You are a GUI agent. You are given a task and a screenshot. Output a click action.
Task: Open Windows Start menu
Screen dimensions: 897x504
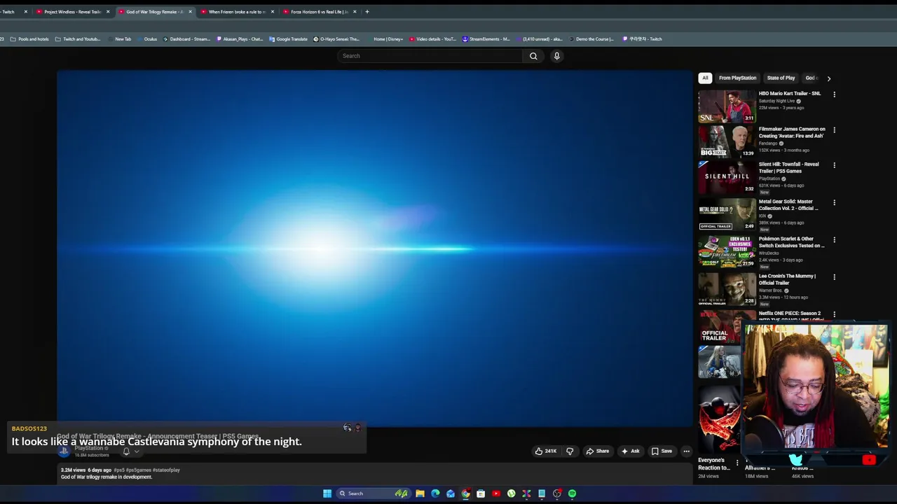point(327,493)
